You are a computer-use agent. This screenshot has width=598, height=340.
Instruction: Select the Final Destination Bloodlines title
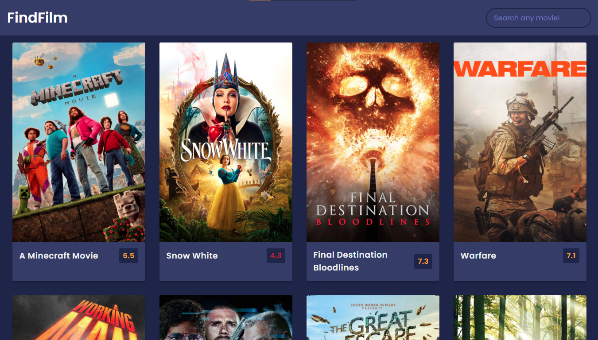(x=350, y=261)
